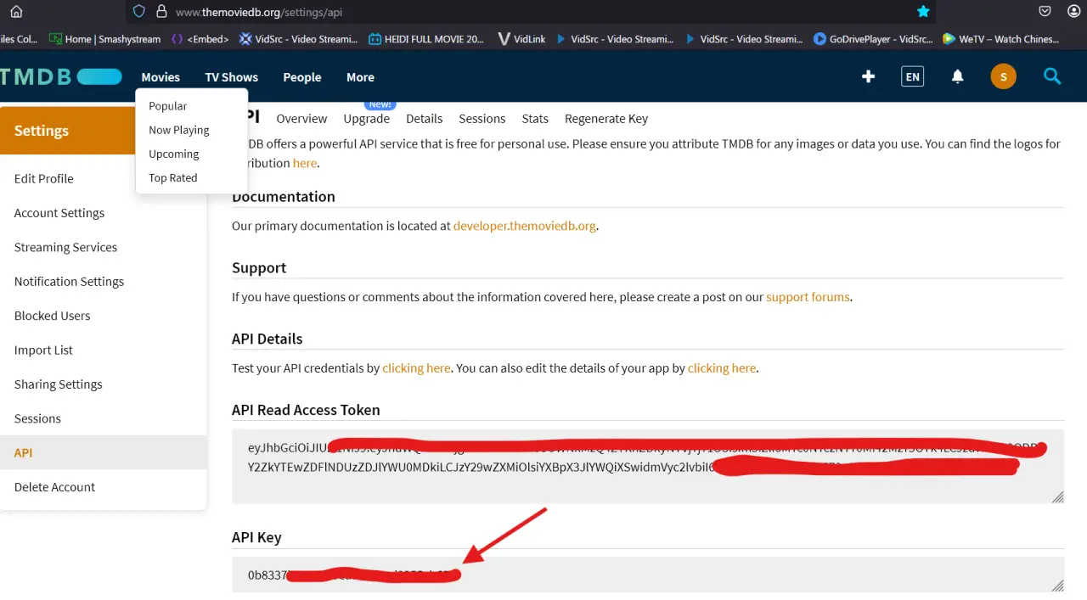This screenshot has height=600, width=1087.
Task: Open Edit Profile in settings sidebar
Action: click(x=43, y=178)
